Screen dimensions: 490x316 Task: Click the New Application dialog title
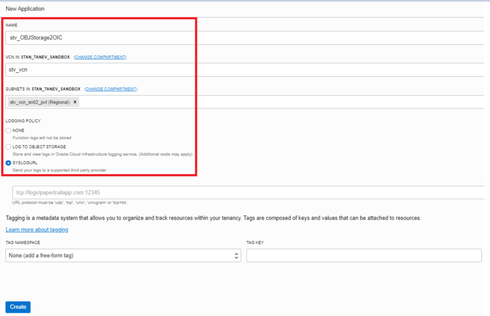coord(25,9)
